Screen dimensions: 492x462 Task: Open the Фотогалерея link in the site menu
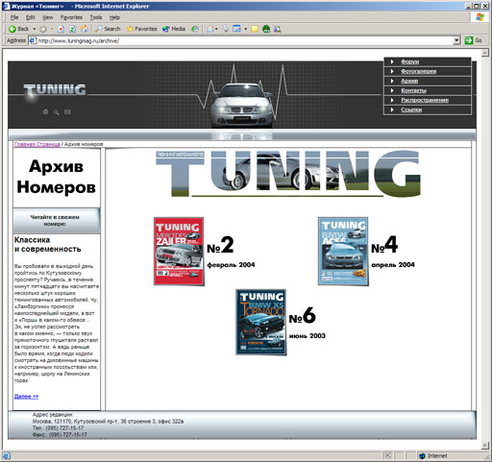click(x=418, y=71)
